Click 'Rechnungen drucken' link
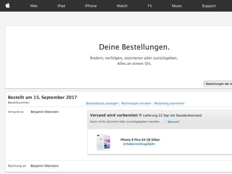The width and height of the screenshot is (232, 174). point(136,103)
